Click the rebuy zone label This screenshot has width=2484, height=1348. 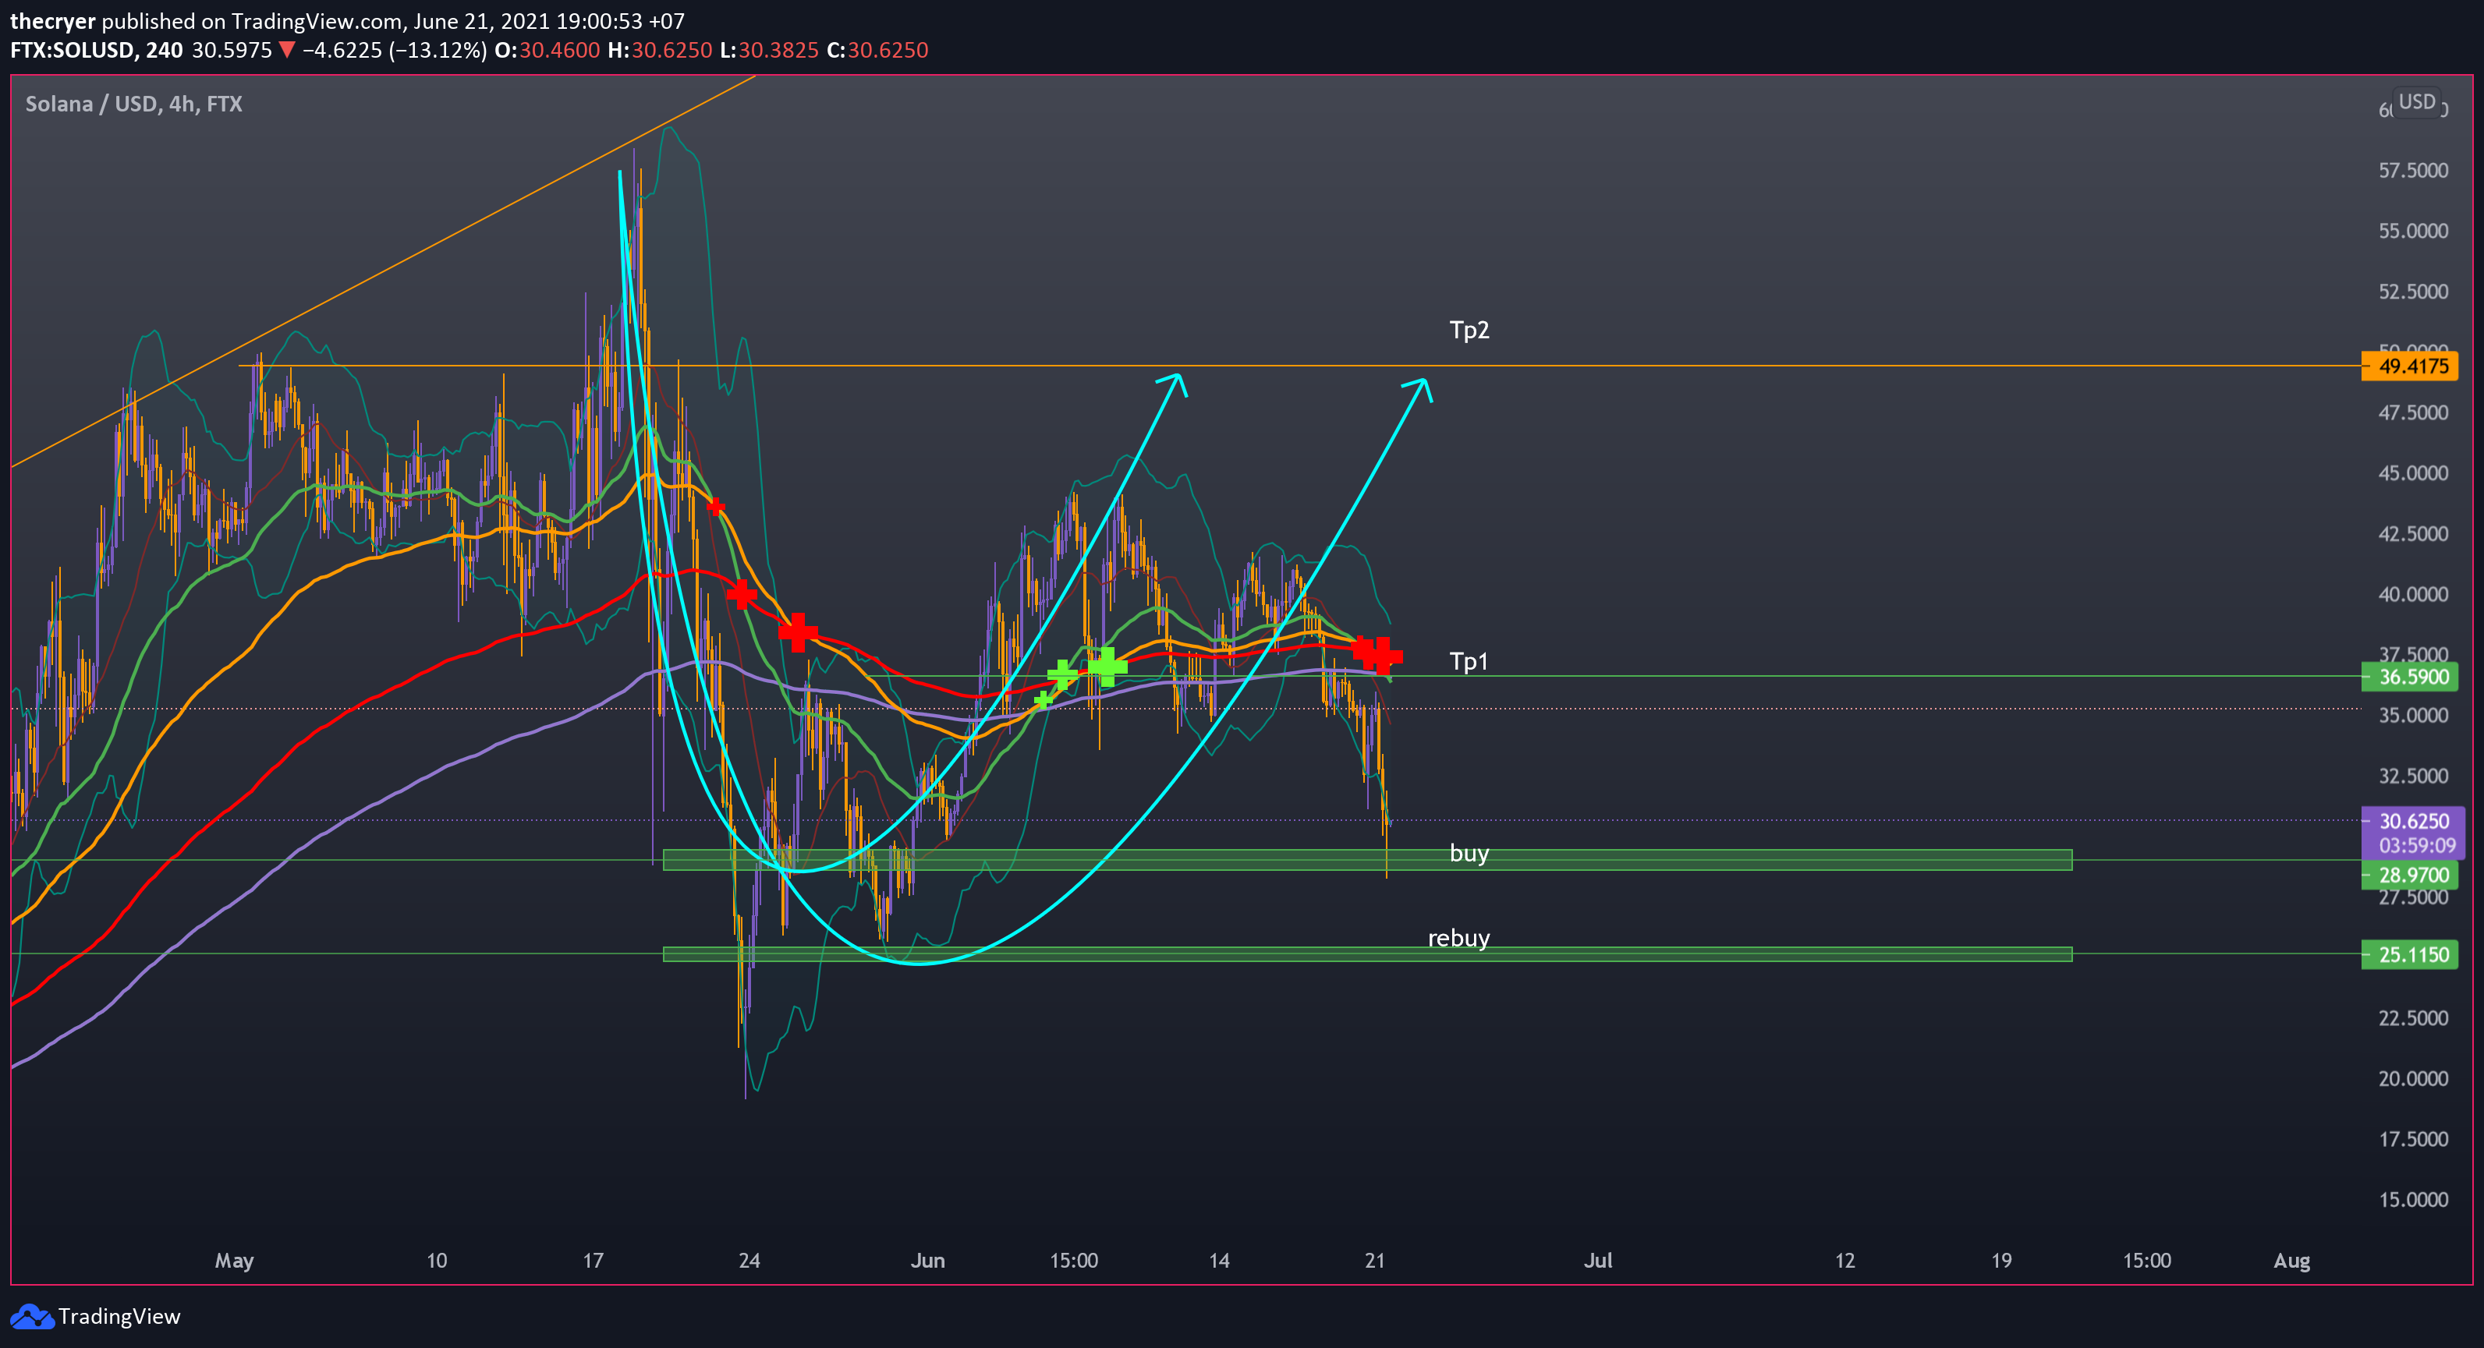[1459, 938]
